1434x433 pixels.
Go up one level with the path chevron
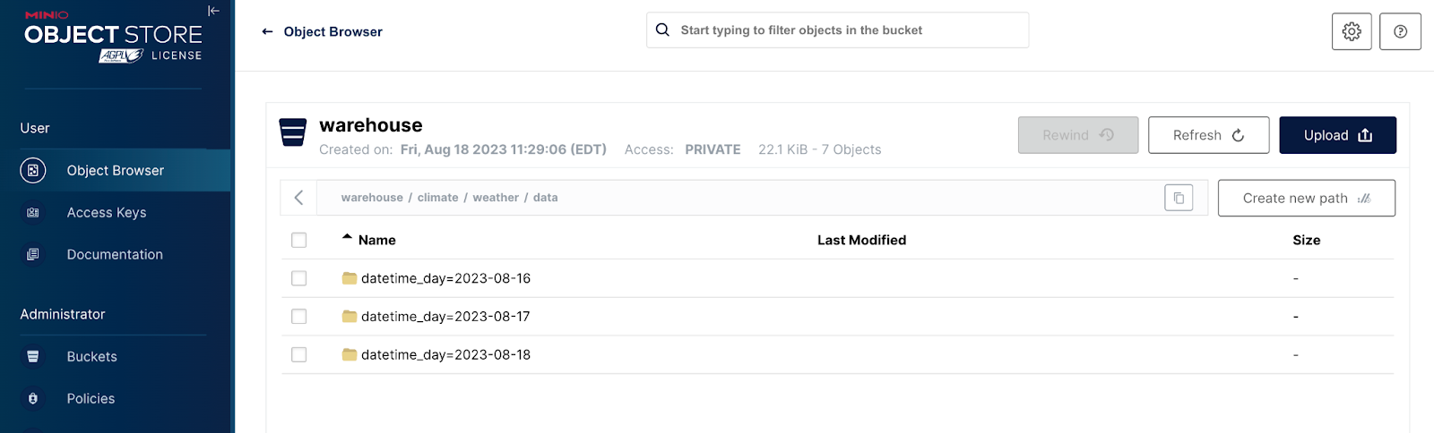point(299,198)
